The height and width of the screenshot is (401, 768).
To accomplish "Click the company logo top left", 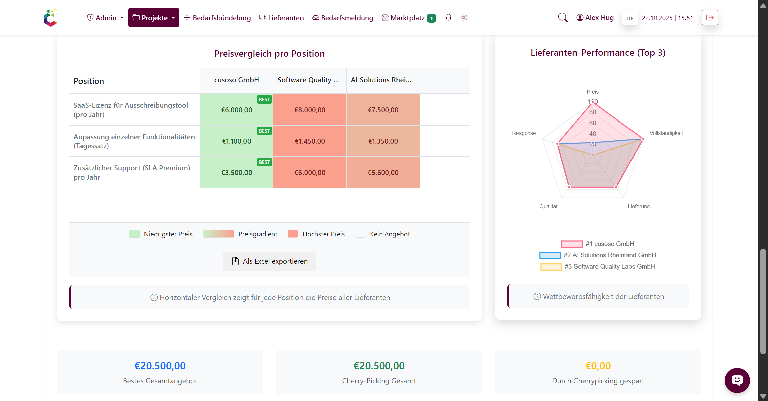I will (51, 17).
